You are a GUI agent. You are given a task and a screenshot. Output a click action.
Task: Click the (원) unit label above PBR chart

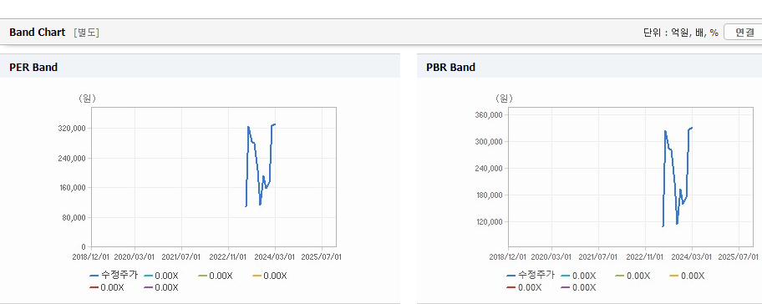point(504,99)
